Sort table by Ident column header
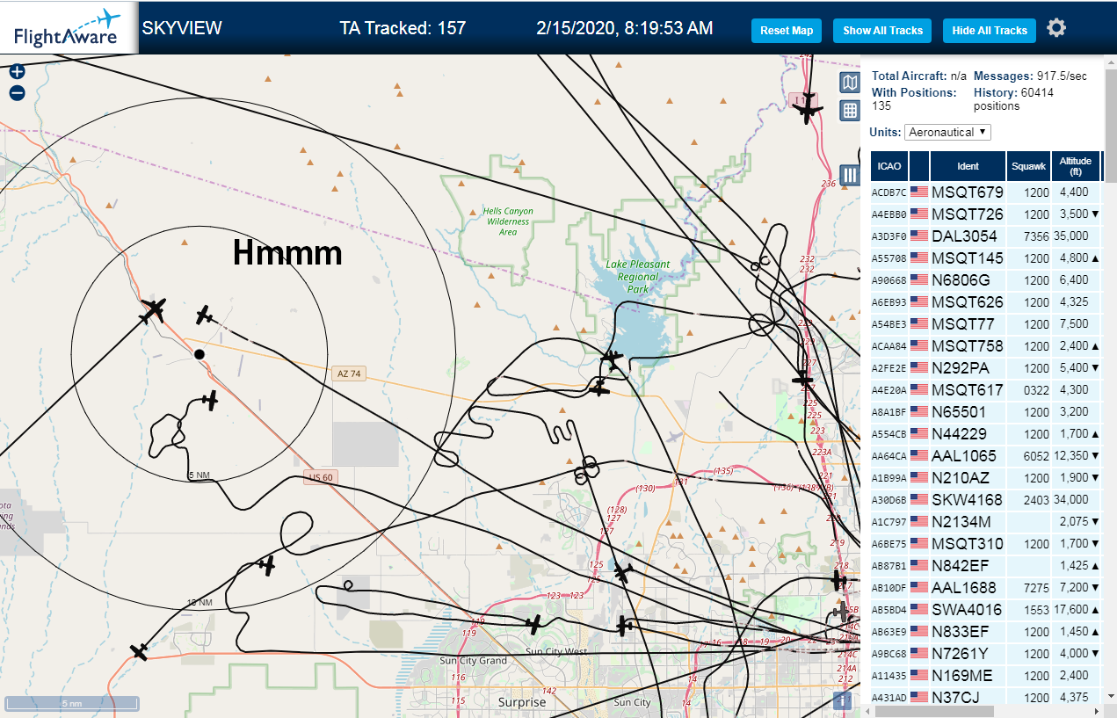The image size is (1117, 718). (968, 166)
